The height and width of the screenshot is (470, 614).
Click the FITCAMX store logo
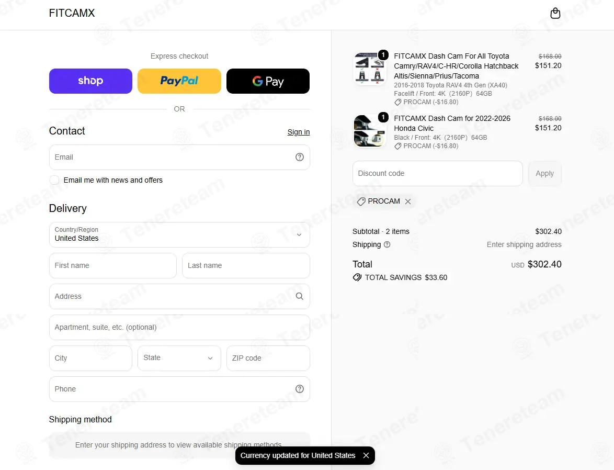[x=72, y=13]
